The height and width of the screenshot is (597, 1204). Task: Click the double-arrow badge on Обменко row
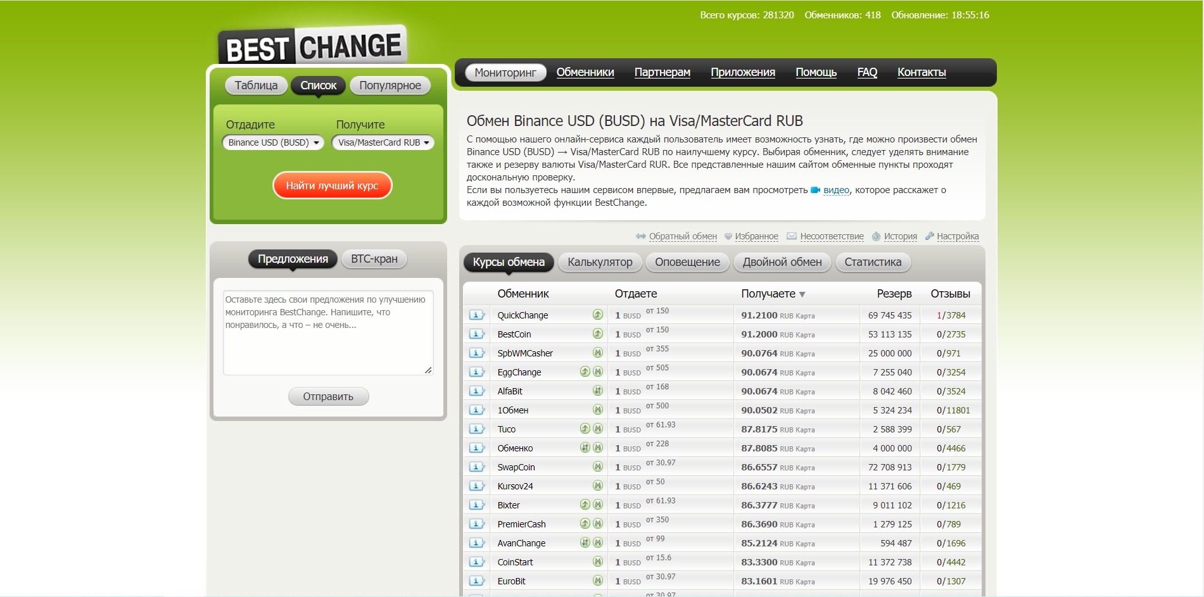click(585, 448)
